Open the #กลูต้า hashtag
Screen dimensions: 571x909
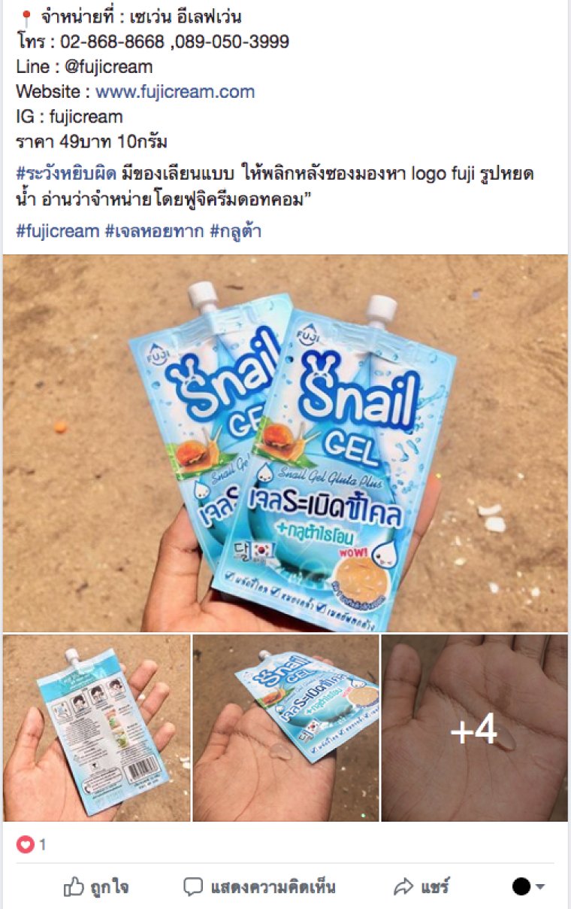tap(235, 231)
